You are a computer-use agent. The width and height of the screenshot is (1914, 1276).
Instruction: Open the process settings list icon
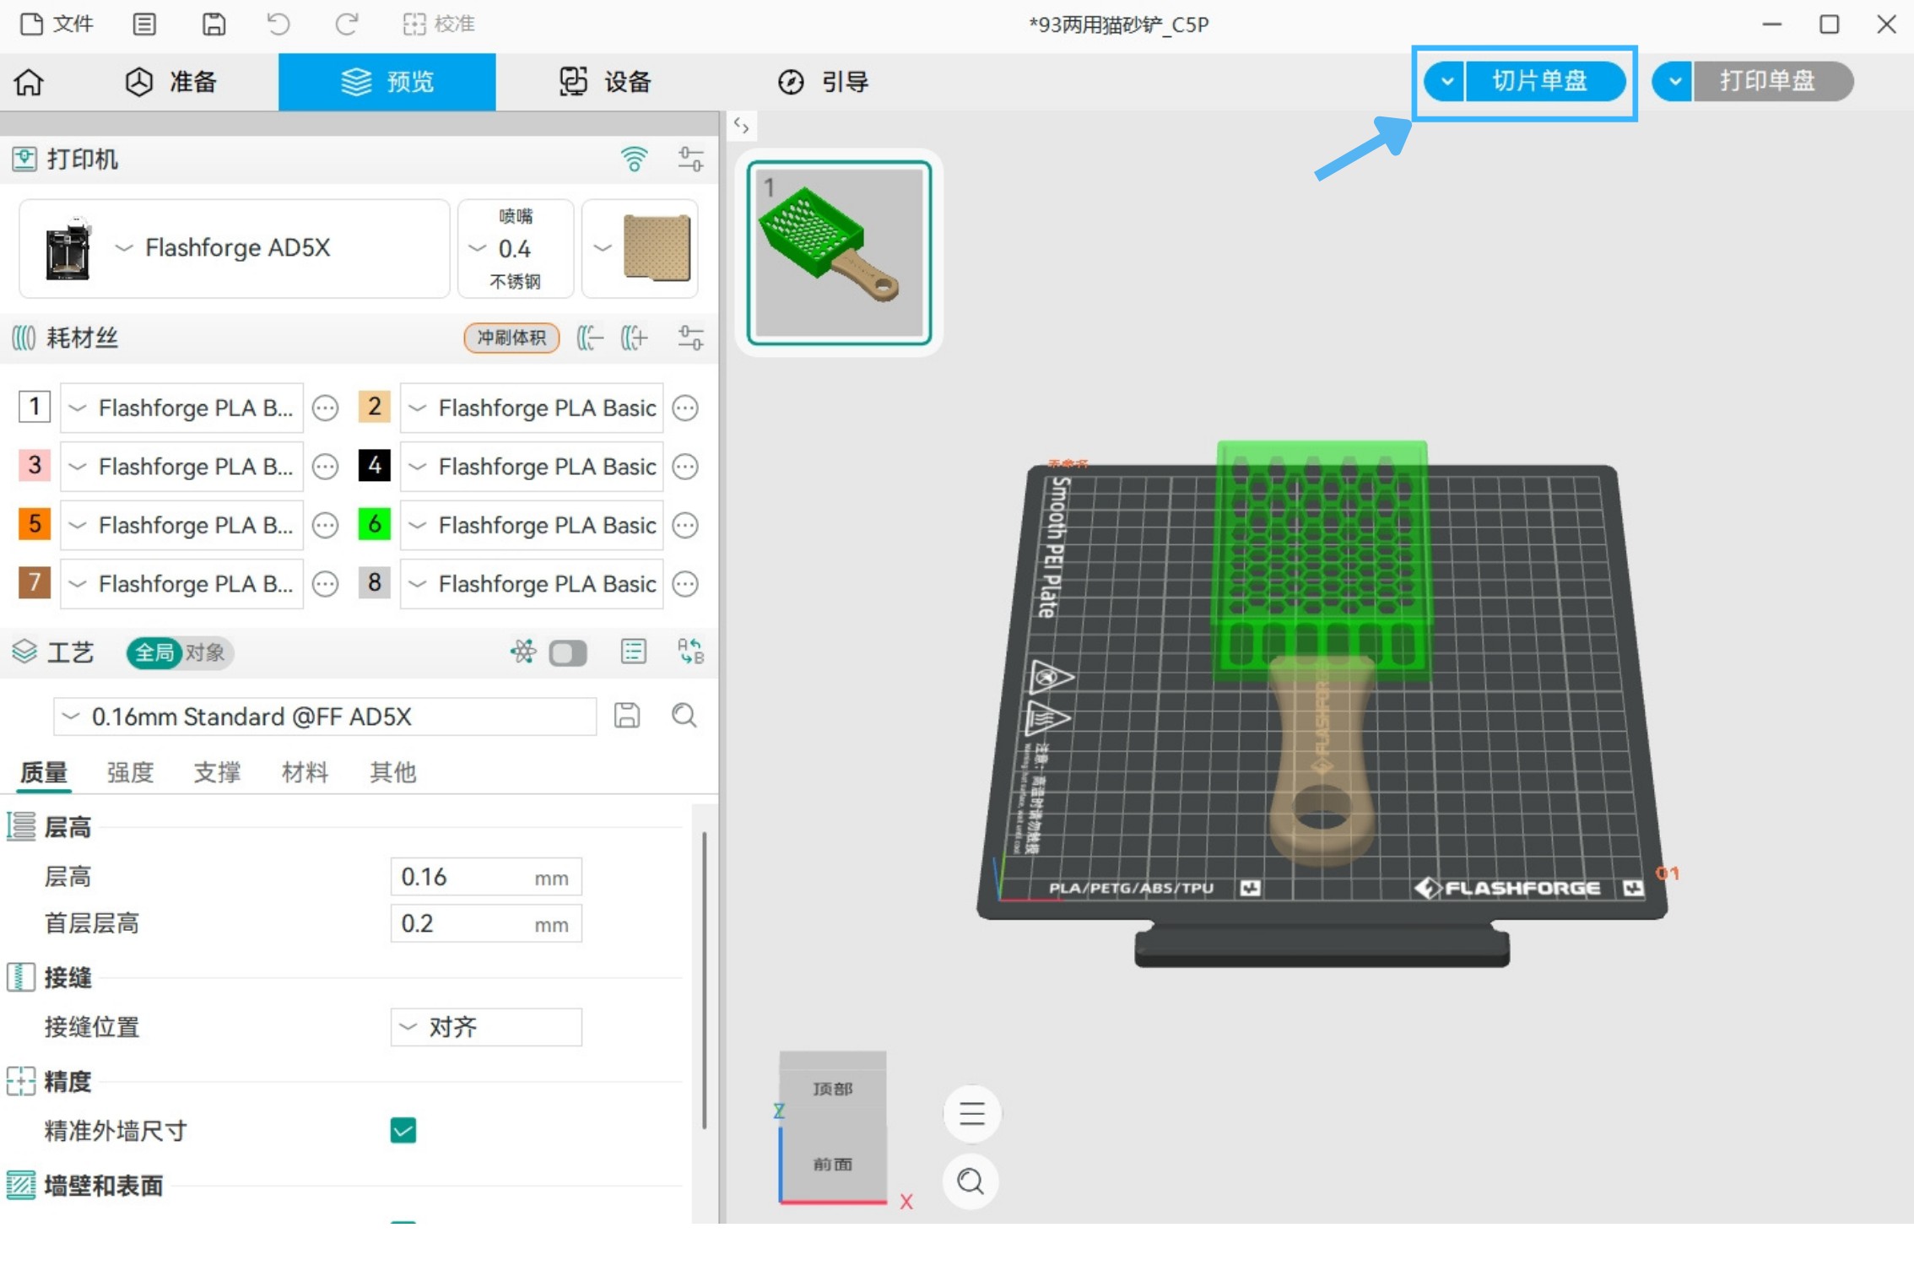point(633,652)
